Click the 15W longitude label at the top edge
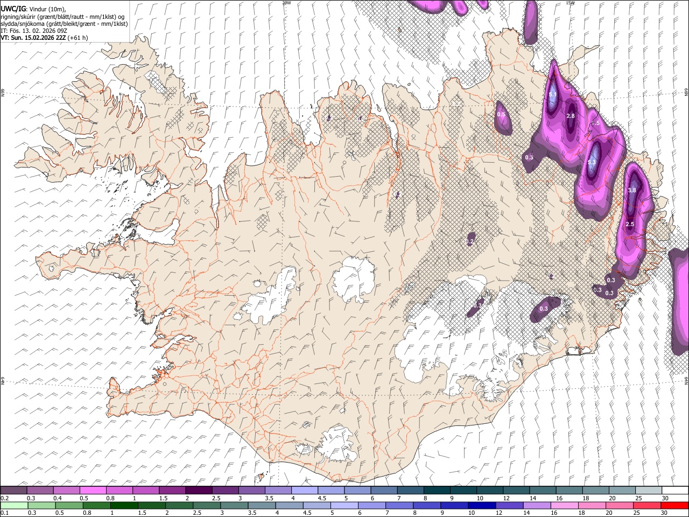Image resolution: width=689 pixels, height=517 pixels. (570, 3)
